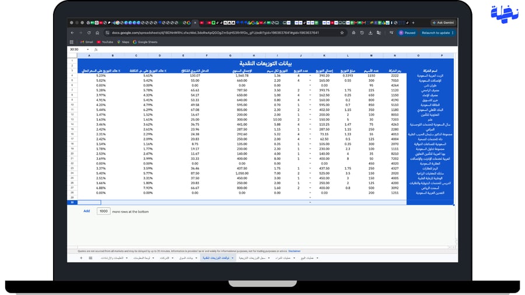The height and width of the screenshot is (295, 525).
Task: Select cell with value 130.07
Action: point(195,76)
